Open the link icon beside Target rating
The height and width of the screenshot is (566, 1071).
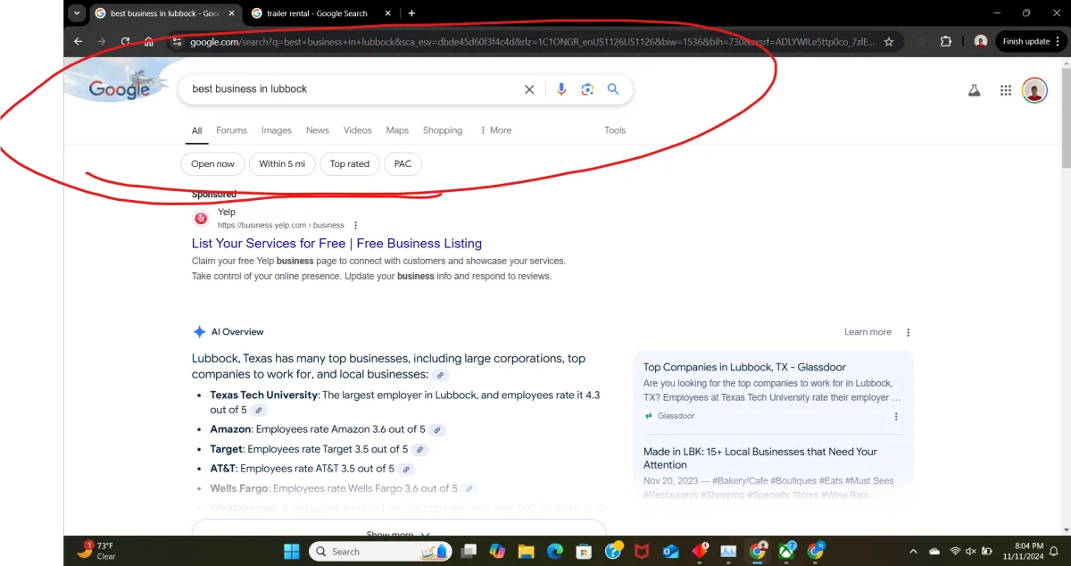point(419,449)
